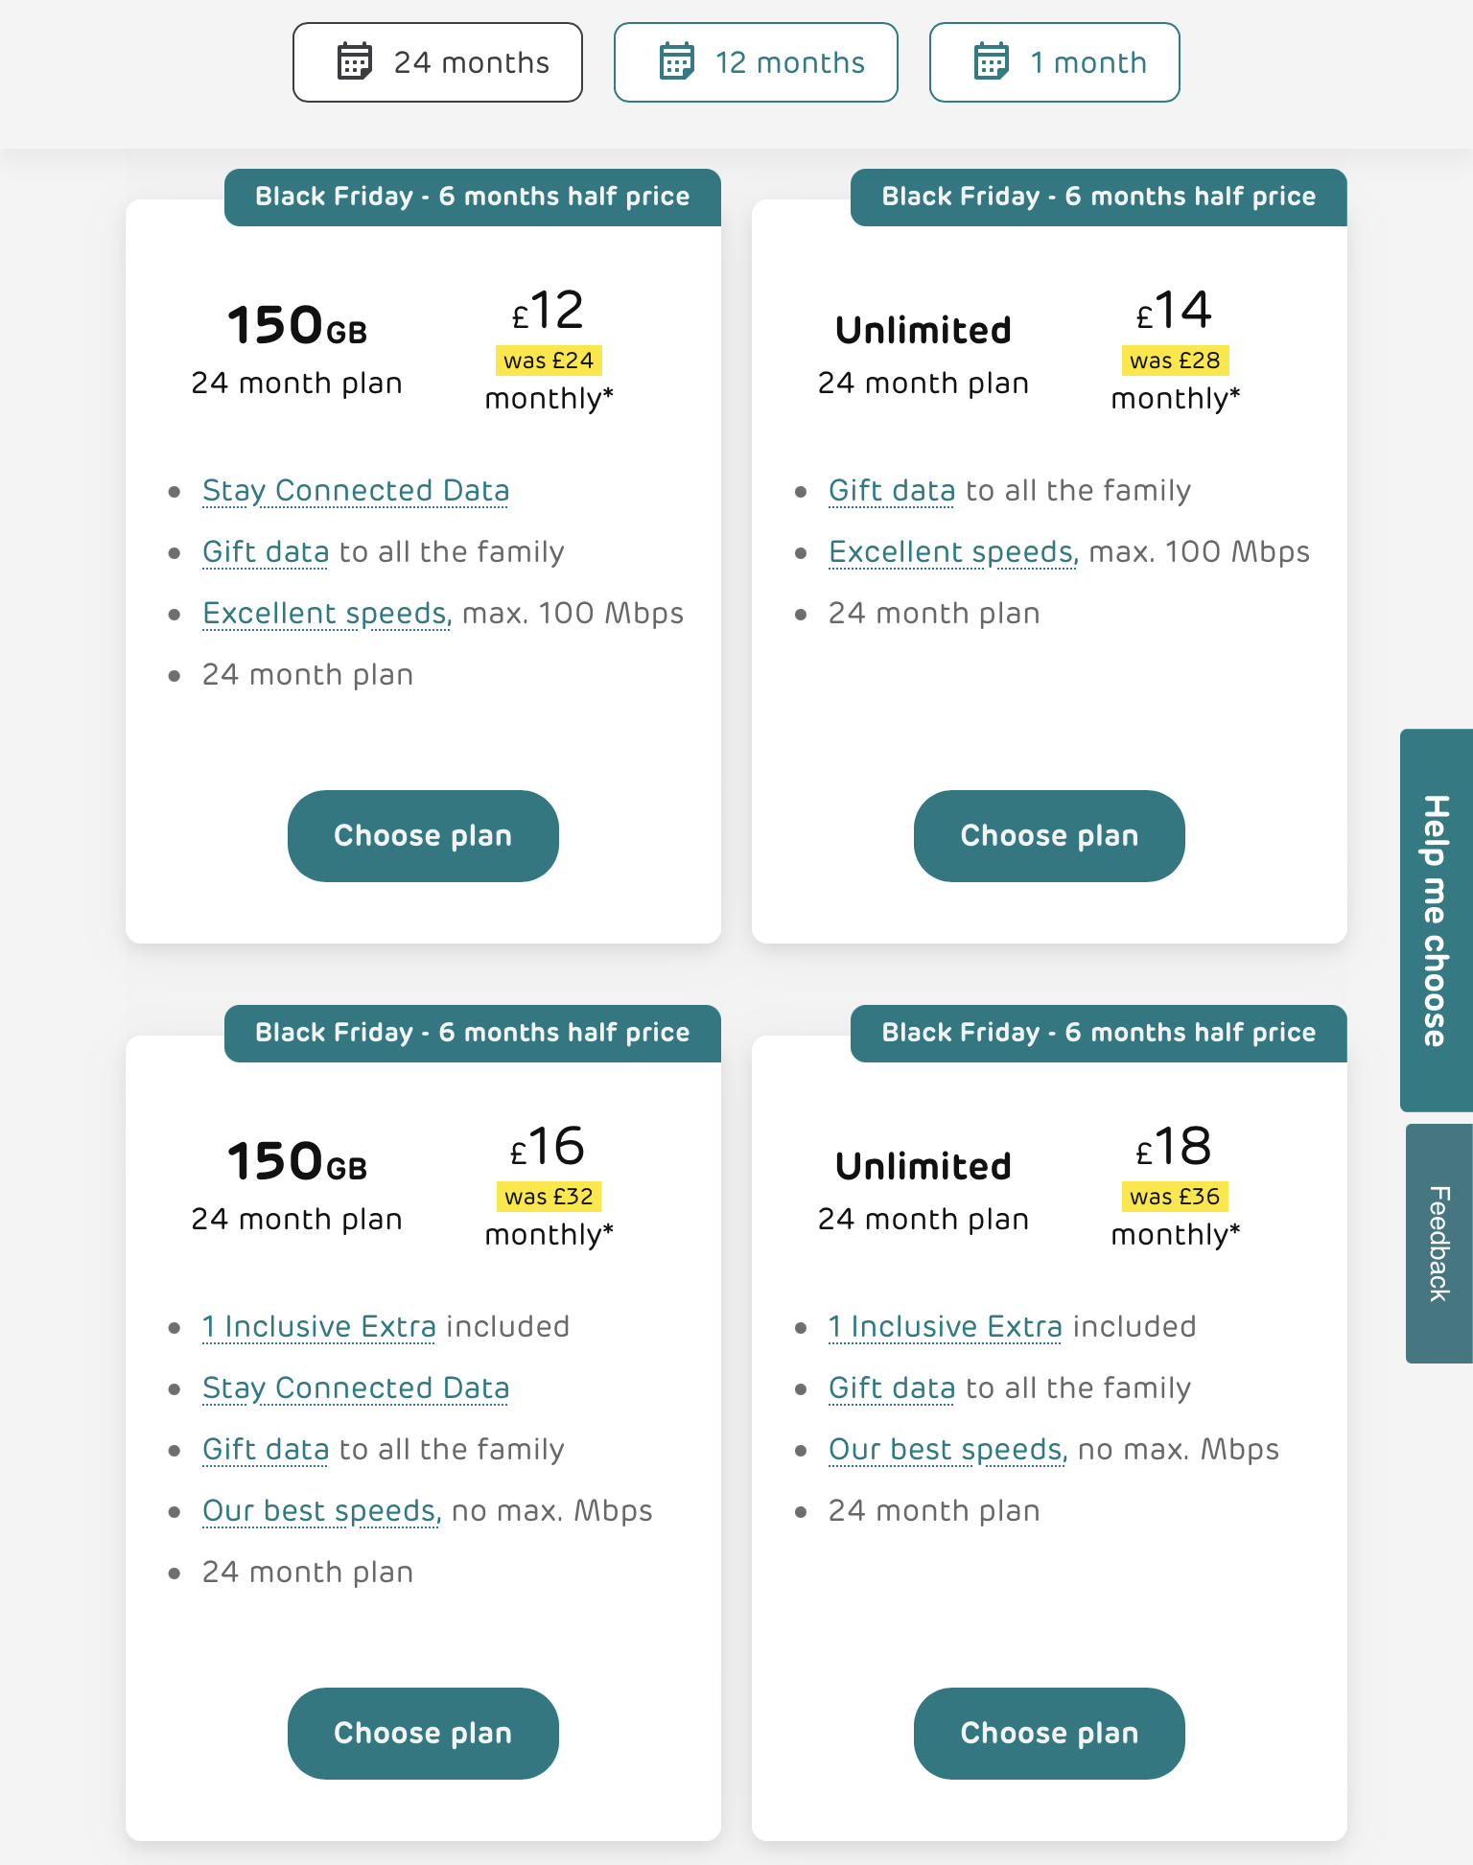Choose the £12 150GB plan
The width and height of the screenshot is (1473, 1865).
pyautogui.click(x=423, y=835)
